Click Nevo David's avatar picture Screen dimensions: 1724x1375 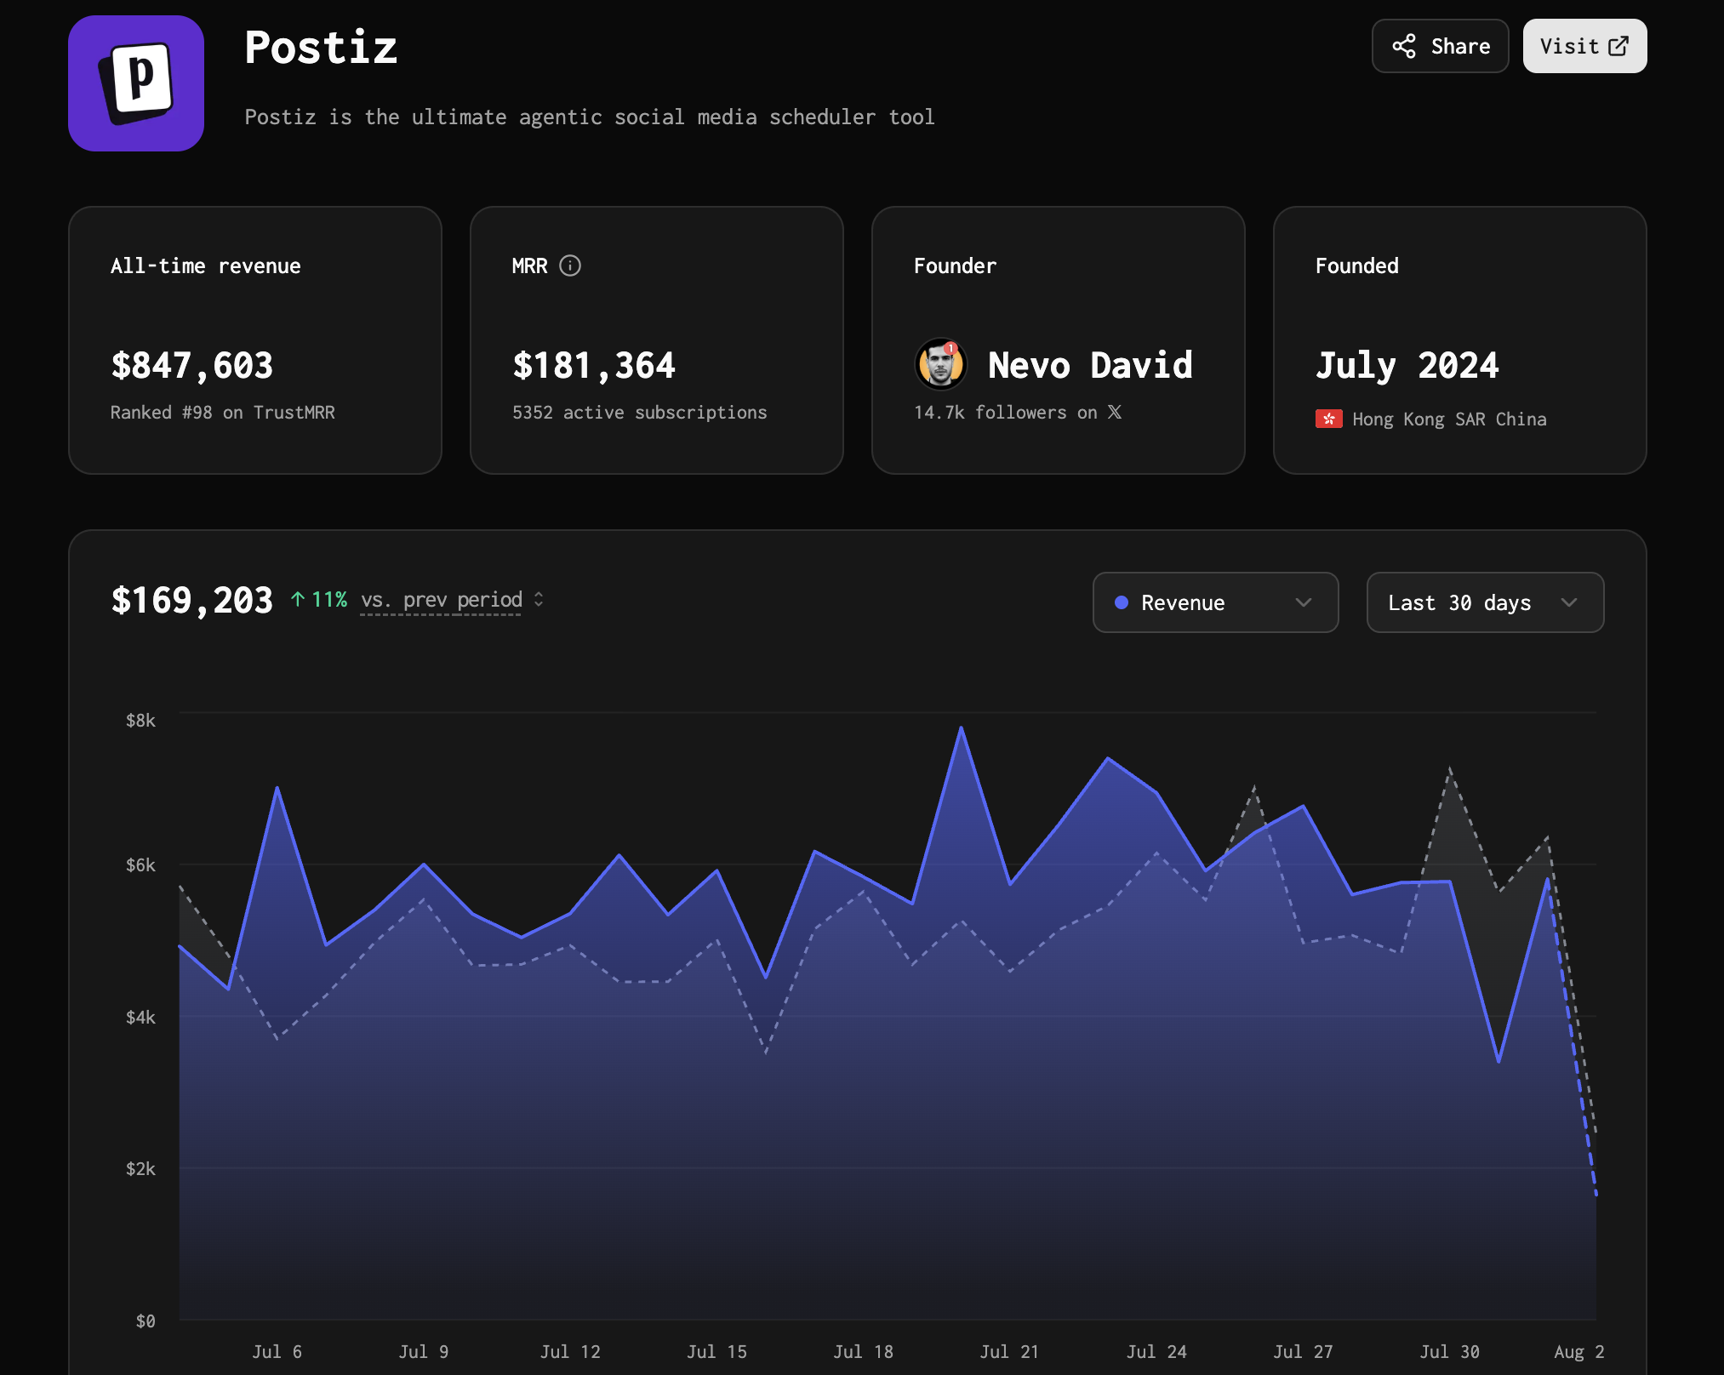click(940, 364)
